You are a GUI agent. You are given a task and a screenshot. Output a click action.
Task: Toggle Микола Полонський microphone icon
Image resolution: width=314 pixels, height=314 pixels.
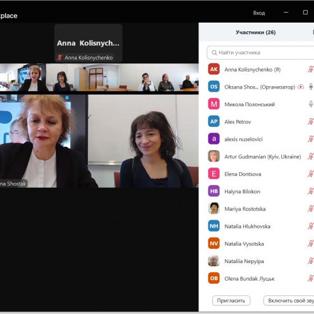(x=311, y=104)
